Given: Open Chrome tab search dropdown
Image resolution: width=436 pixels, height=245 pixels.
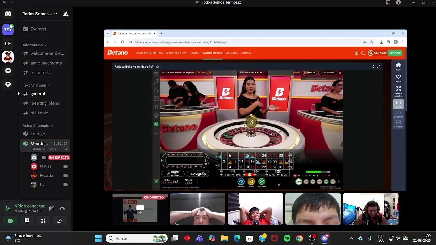Looking at the screenshot, I should pos(108,33).
